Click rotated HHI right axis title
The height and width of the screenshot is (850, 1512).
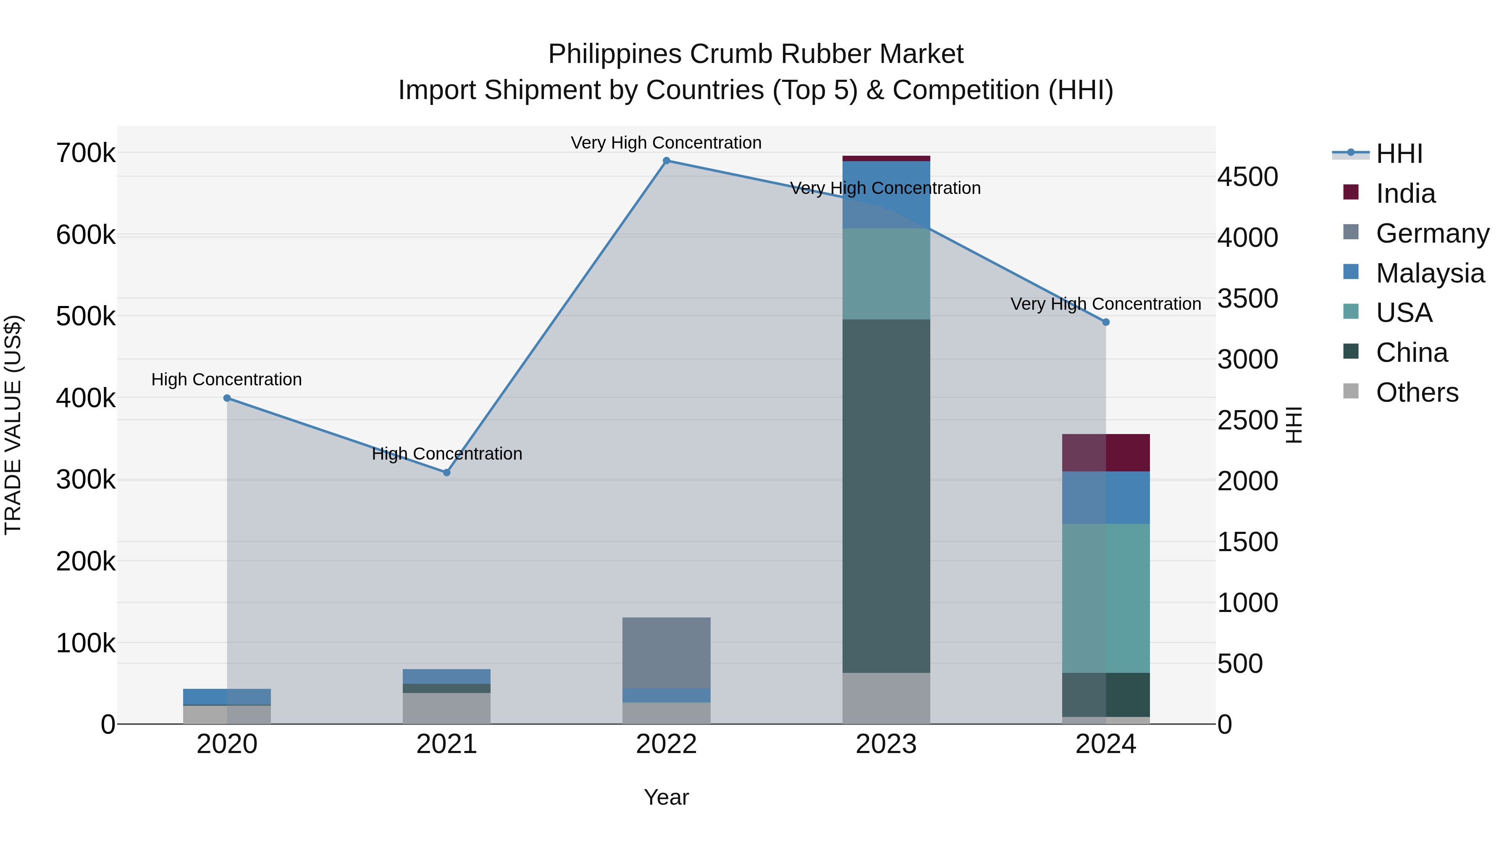(1294, 425)
